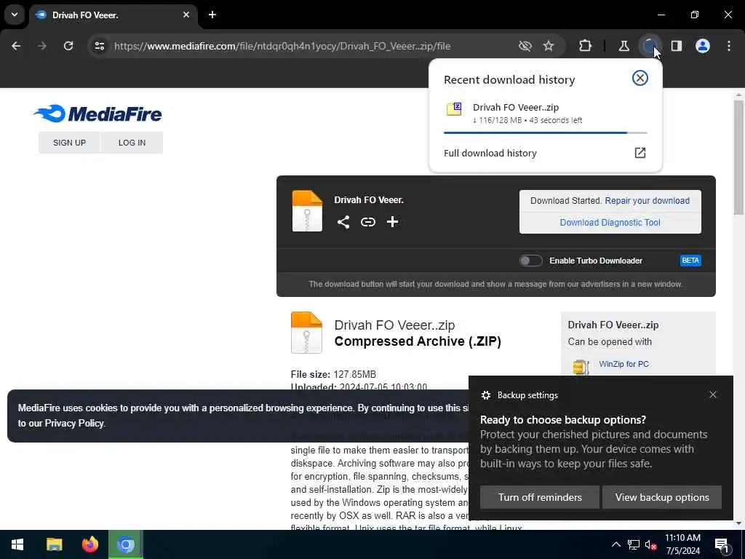Click View backup options button
This screenshot has height=559, width=745.
pyautogui.click(x=662, y=497)
